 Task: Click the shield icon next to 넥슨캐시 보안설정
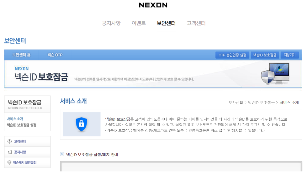coord(9,162)
